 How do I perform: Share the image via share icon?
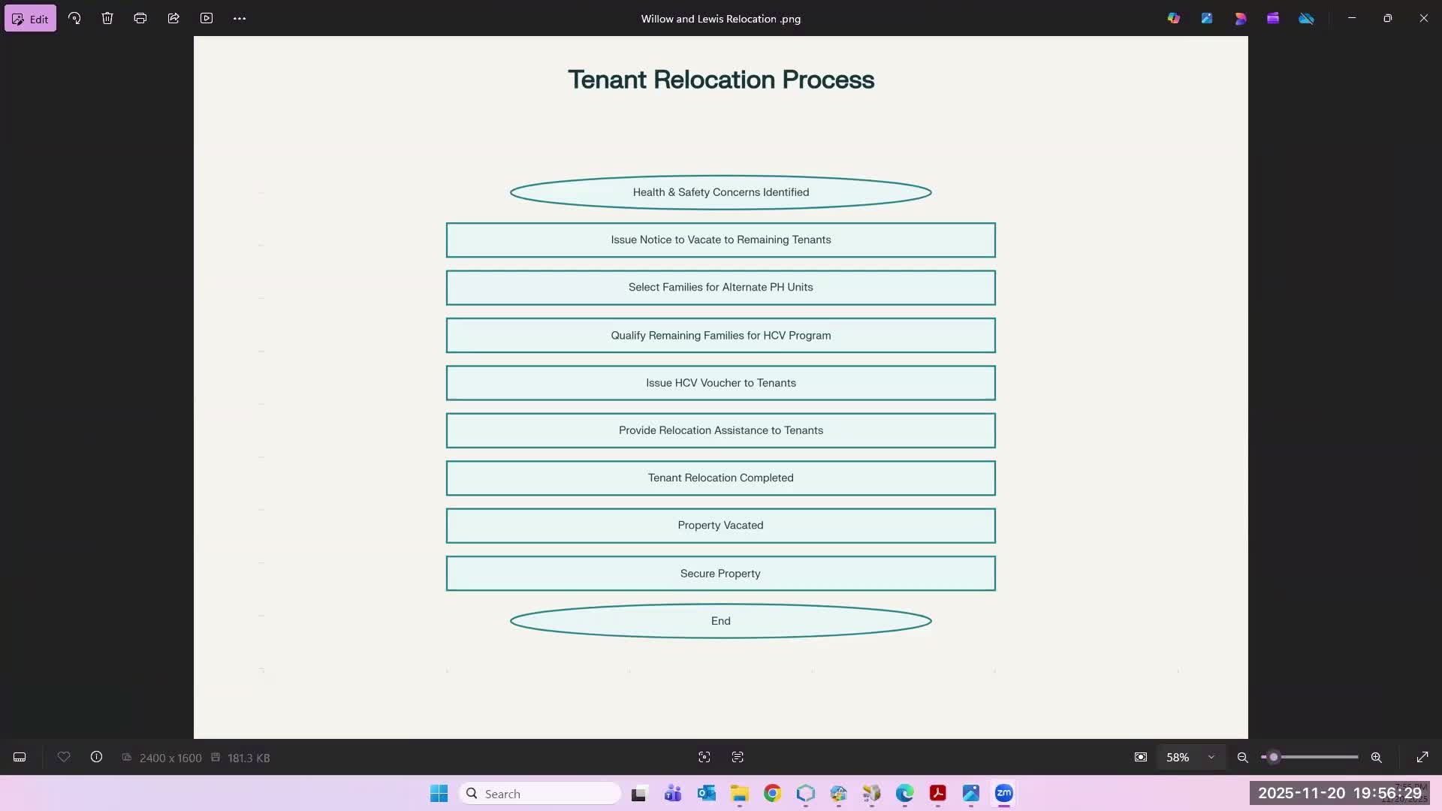tap(173, 19)
